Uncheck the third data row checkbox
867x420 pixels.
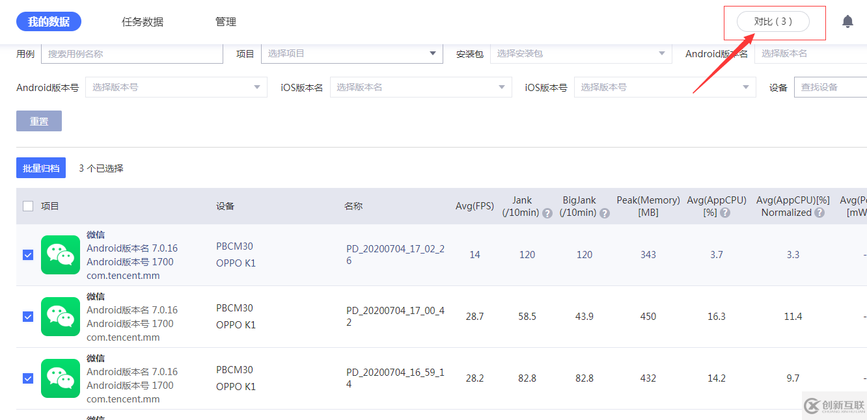pos(27,378)
